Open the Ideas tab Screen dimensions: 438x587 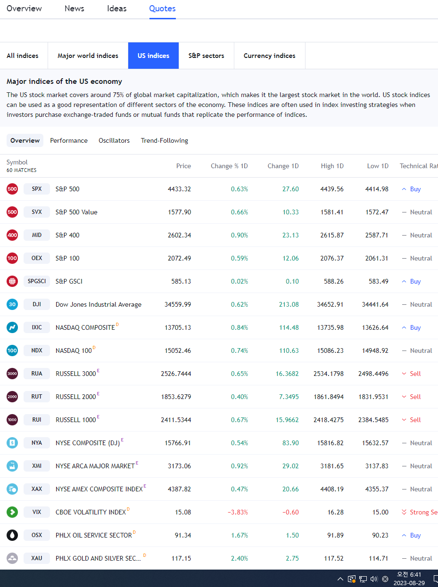(117, 8)
